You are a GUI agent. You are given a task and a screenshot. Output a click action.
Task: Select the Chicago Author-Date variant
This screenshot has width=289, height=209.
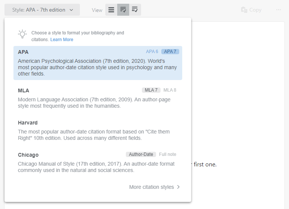pos(141,154)
